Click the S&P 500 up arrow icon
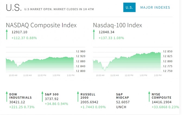 (42, 97)
